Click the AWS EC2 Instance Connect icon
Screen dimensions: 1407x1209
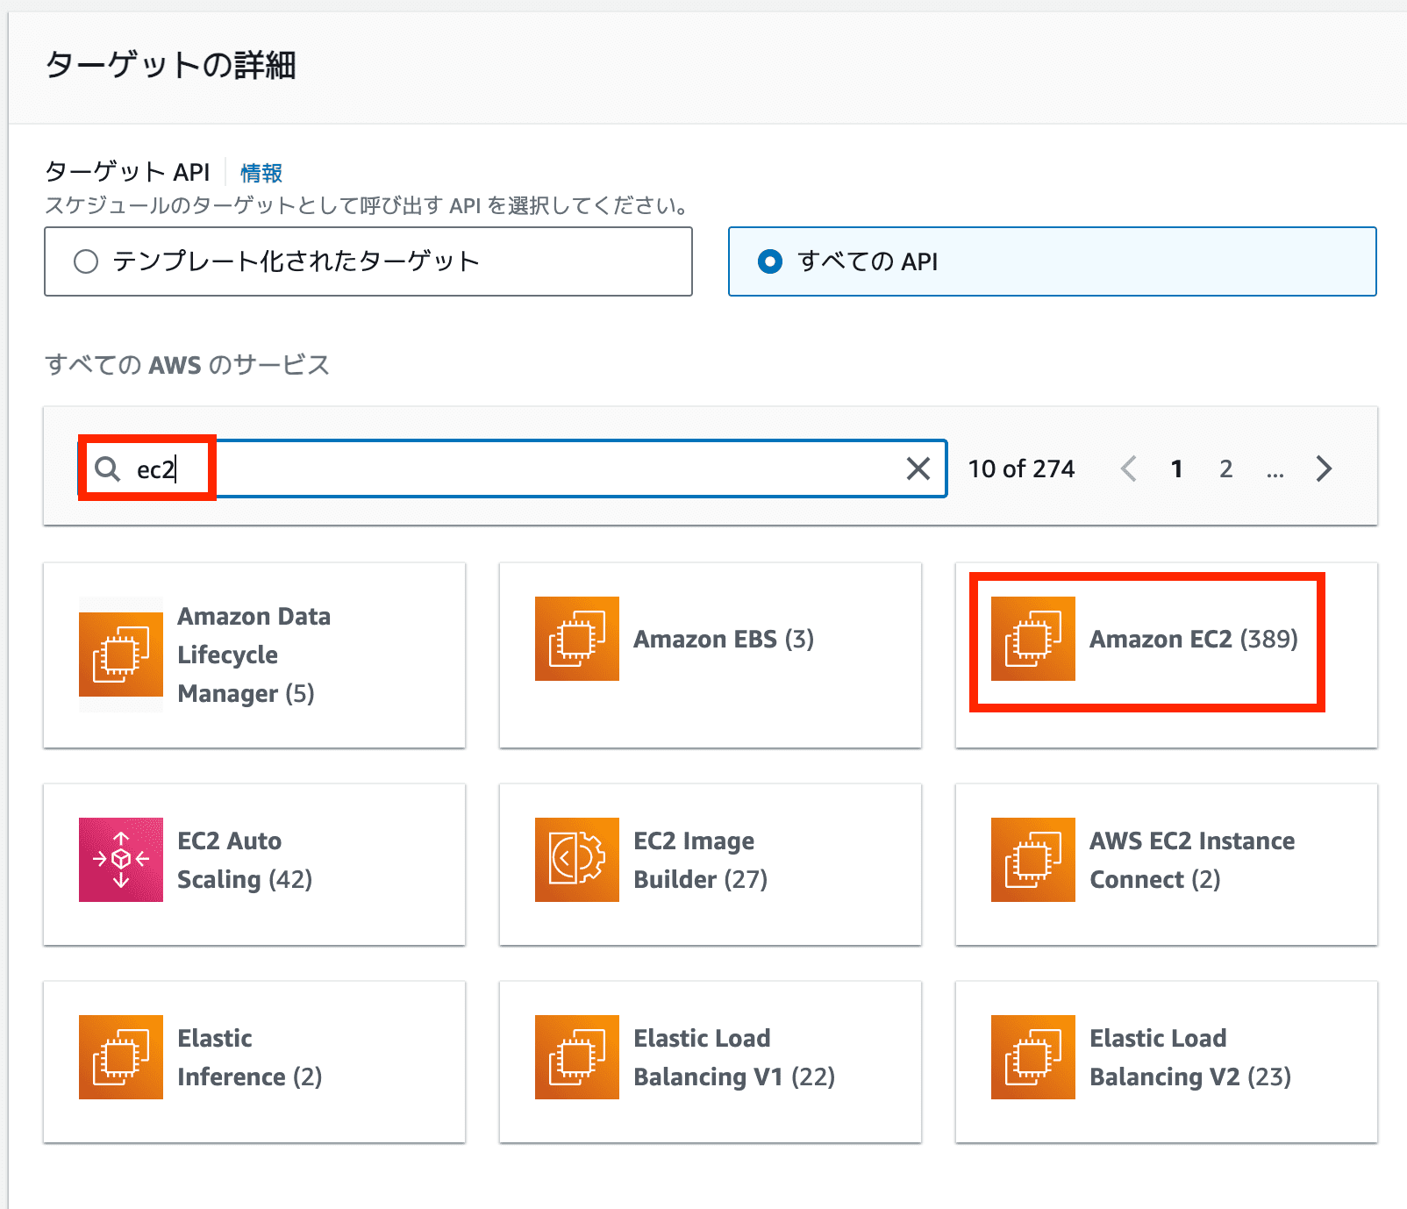pos(1033,860)
